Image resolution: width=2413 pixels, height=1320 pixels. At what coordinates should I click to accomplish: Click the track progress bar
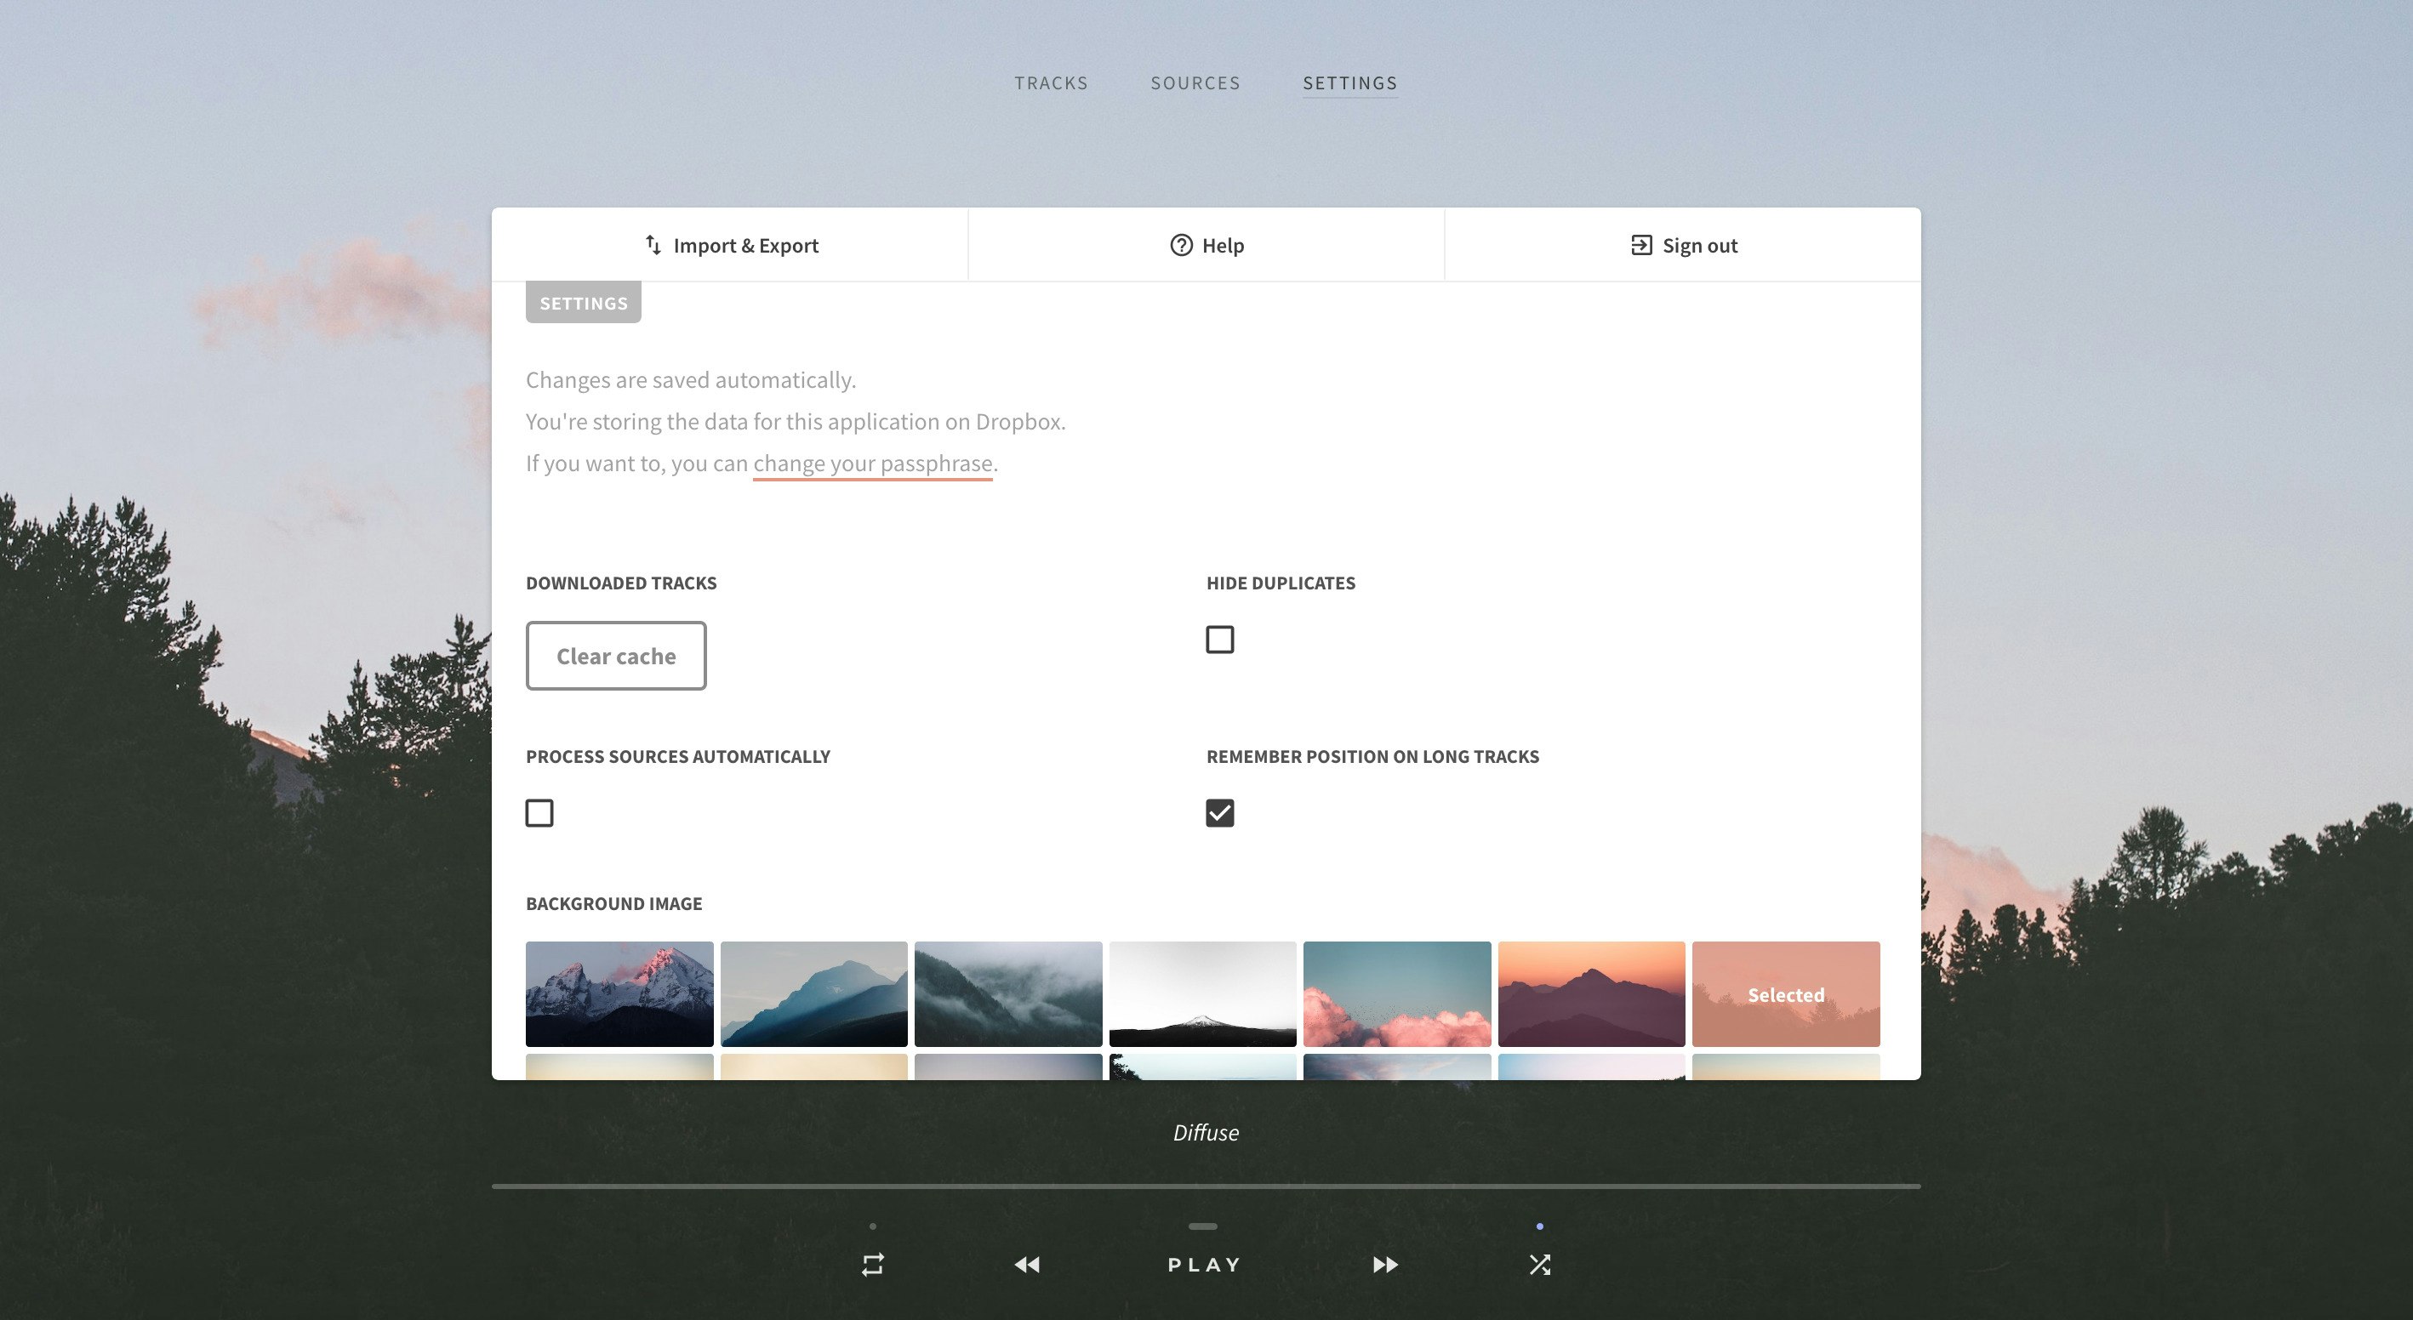(1206, 1186)
